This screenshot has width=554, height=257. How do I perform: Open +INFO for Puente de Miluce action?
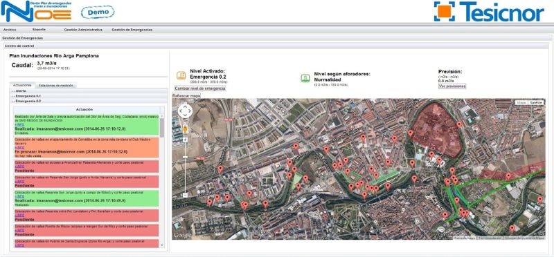point(19,230)
